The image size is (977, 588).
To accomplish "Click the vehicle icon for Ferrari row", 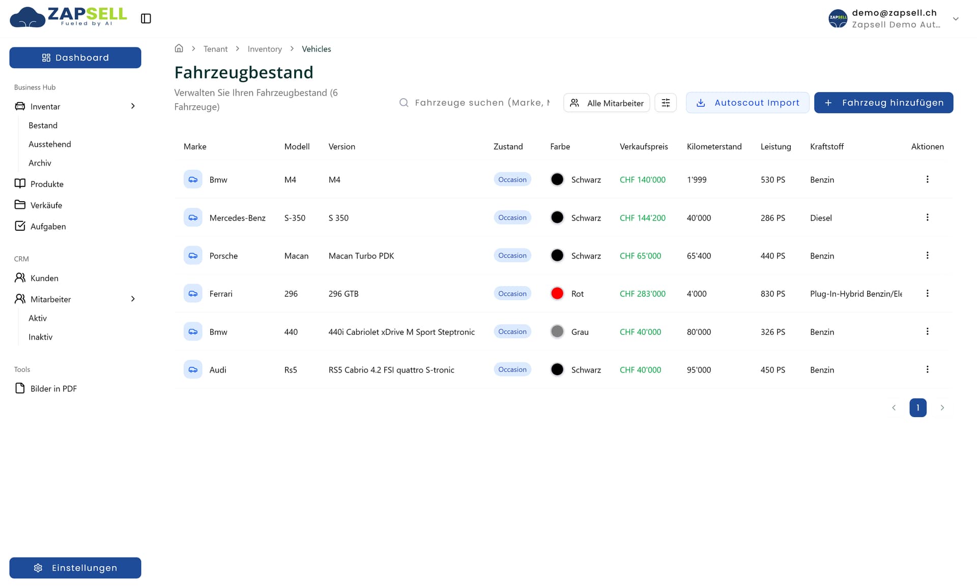I will pos(193,294).
